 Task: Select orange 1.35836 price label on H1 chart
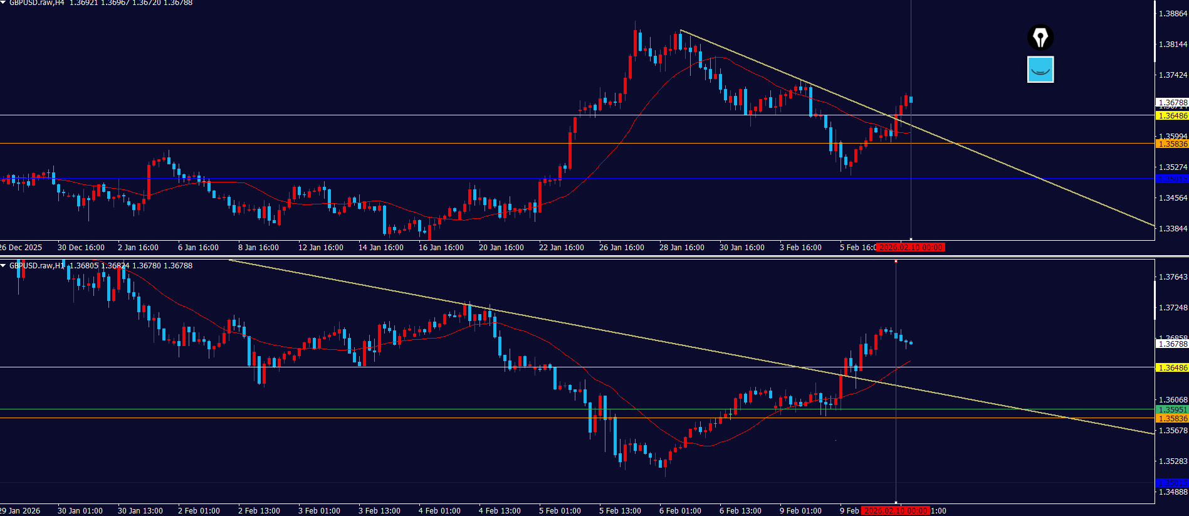pos(1171,418)
